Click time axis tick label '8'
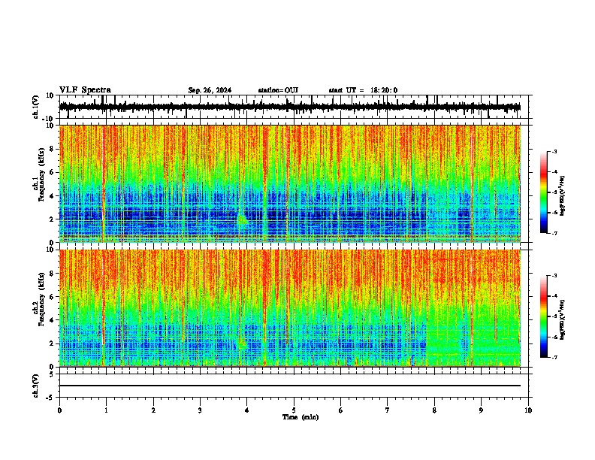The height and width of the screenshot is (460, 595). pyautogui.click(x=434, y=410)
